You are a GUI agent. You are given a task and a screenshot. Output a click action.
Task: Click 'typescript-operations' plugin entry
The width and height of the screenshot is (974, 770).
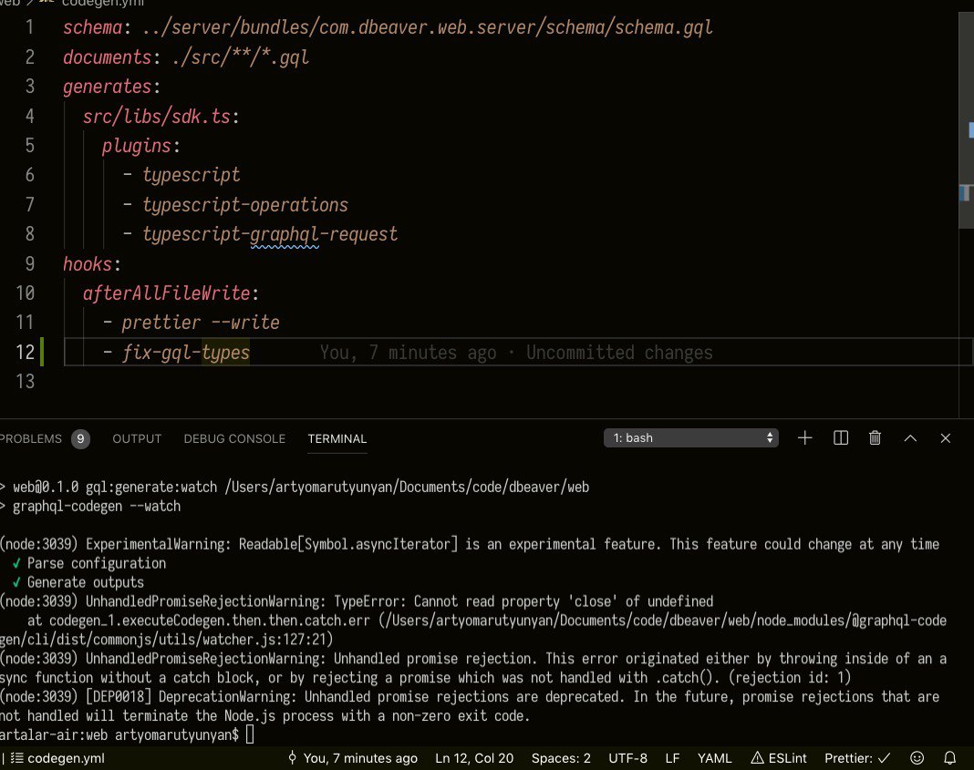pos(245,205)
